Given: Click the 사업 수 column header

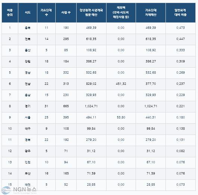Looking at the screenshot, I should 66,12.
